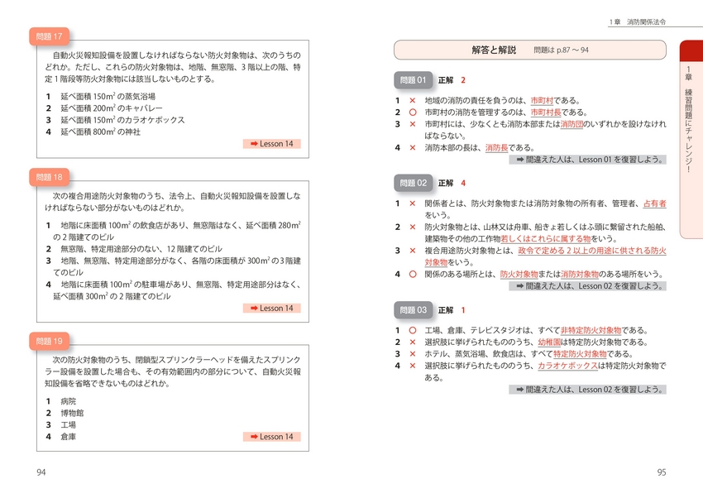Click page number 95

pos(662,472)
